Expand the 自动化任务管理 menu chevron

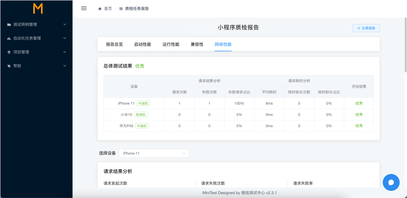click(x=65, y=38)
